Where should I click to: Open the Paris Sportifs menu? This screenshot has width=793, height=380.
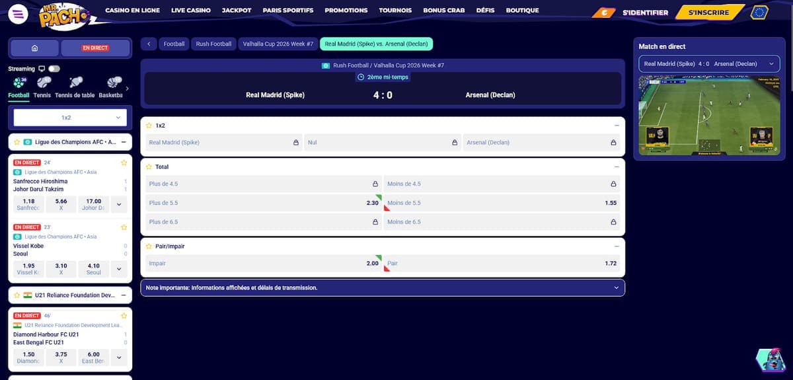pyautogui.click(x=288, y=11)
